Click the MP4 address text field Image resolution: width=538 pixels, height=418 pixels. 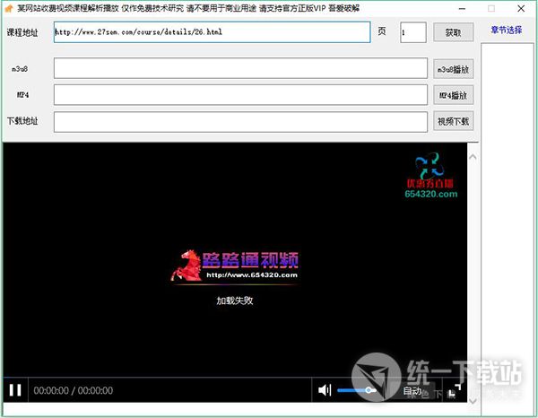[x=239, y=94]
